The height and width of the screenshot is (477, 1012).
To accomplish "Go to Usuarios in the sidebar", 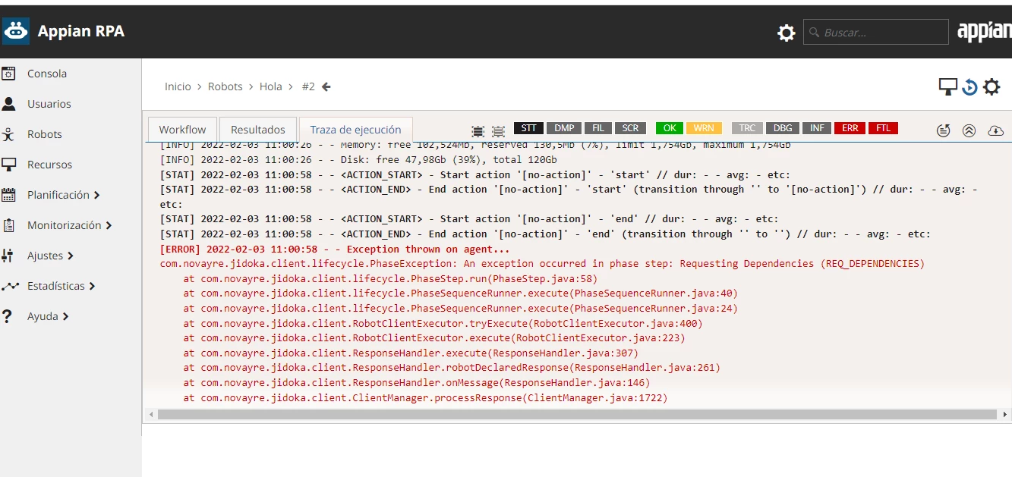I will (x=49, y=104).
